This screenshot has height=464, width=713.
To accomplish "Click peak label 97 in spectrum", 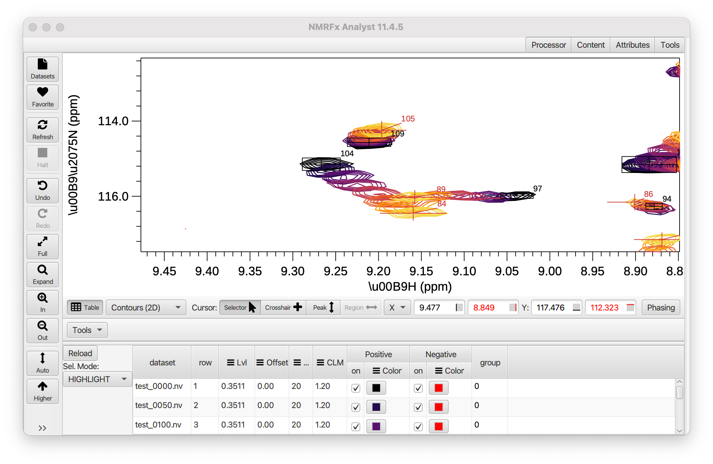I will point(538,189).
